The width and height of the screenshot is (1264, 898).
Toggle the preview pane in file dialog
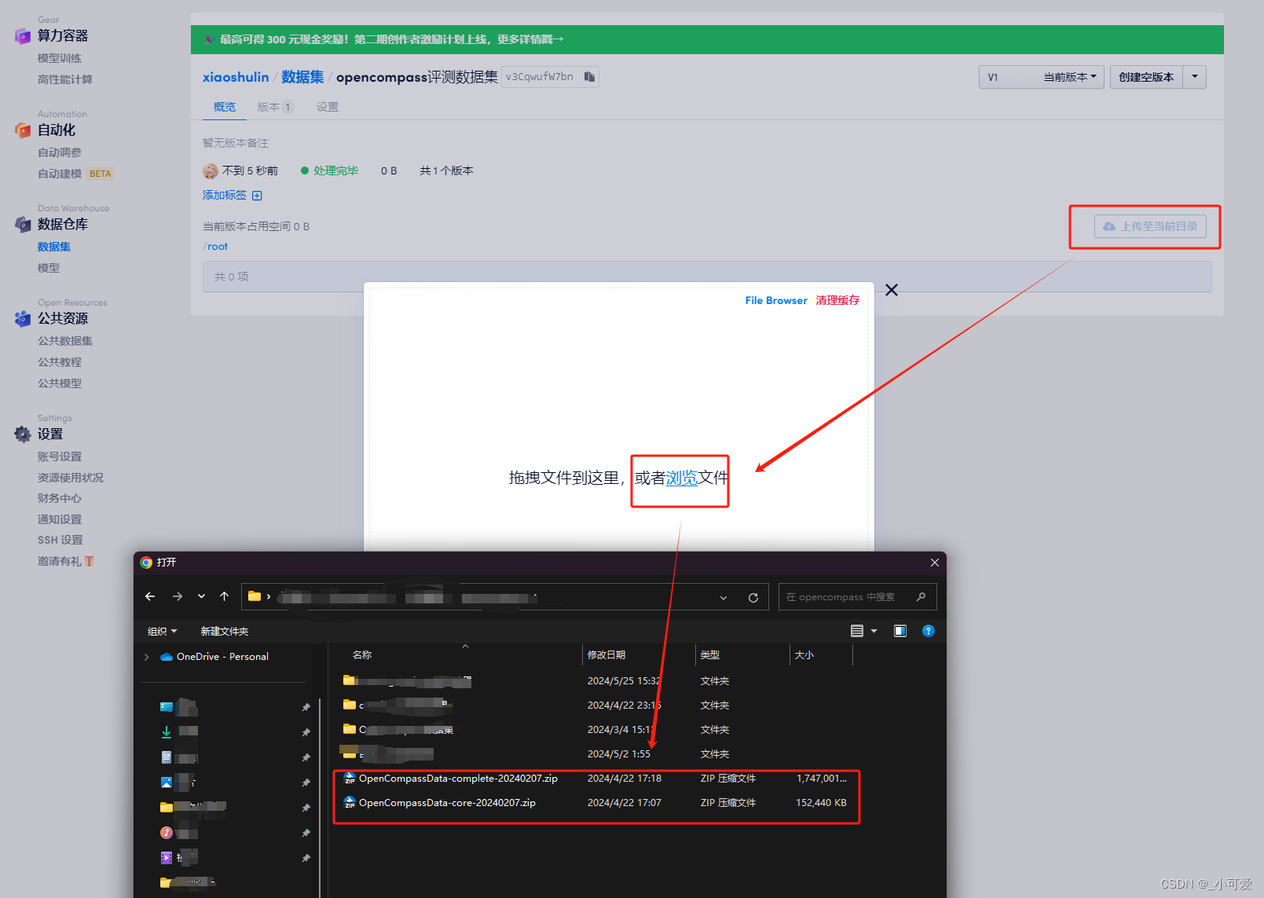pyautogui.click(x=899, y=630)
